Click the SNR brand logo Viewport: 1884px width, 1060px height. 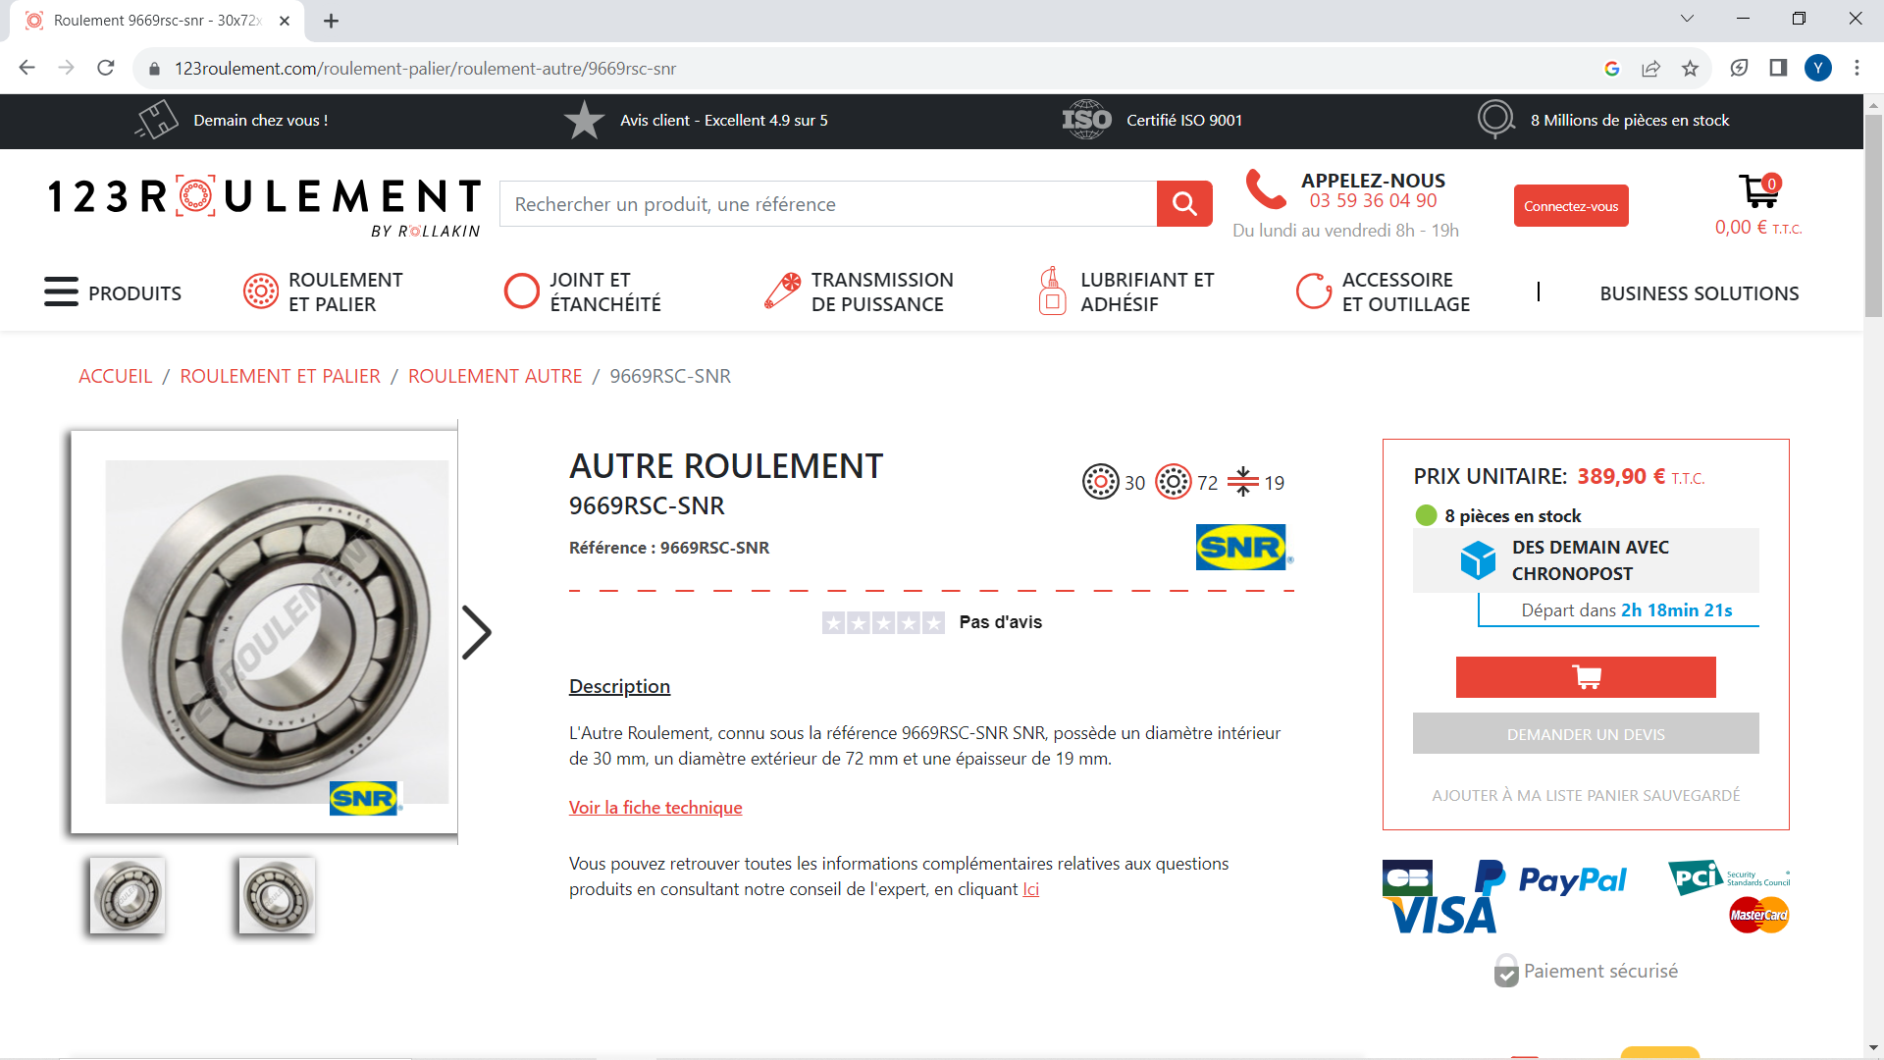[x=1242, y=548]
